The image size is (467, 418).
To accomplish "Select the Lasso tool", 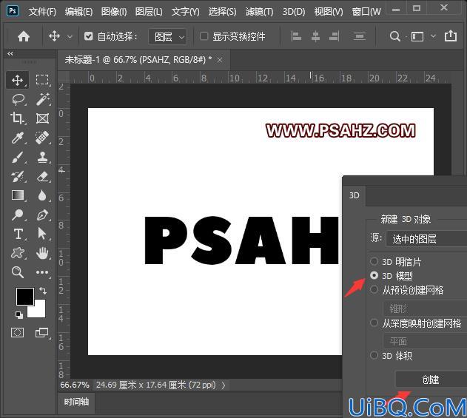I will coord(19,99).
